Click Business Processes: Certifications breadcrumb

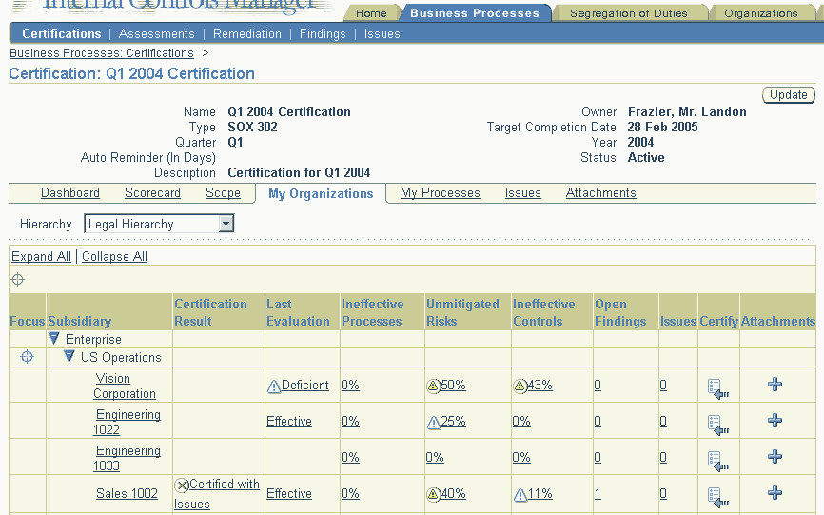(x=102, y=53)
